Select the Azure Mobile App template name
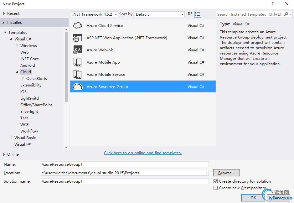This screenshot has height=203, width=294. 103,62
